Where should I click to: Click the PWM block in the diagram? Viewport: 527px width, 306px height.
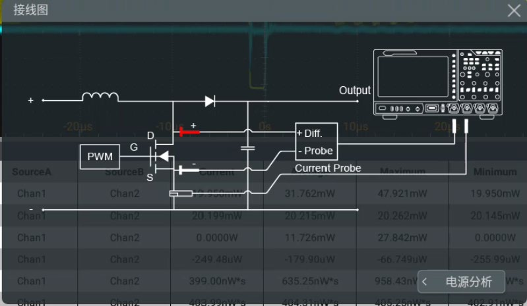click(100, 157)
